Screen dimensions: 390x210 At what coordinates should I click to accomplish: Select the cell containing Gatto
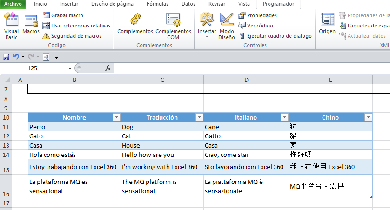246,136
